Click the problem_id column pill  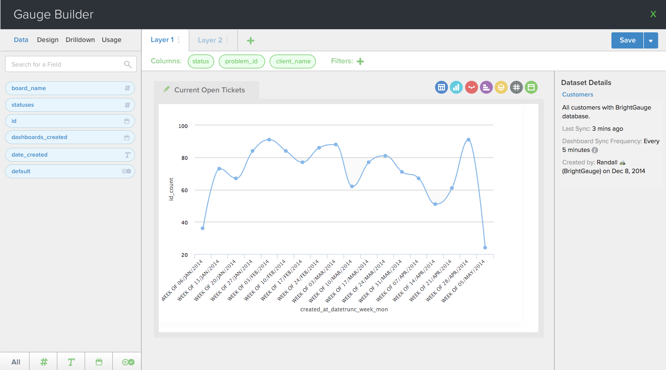(x=241, y=61)
